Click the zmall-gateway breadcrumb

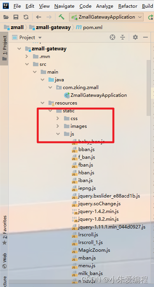50,27
